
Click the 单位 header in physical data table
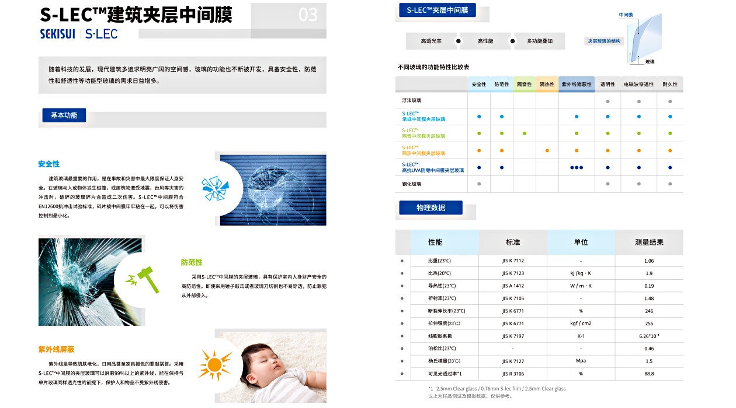[x=581, y=242]
